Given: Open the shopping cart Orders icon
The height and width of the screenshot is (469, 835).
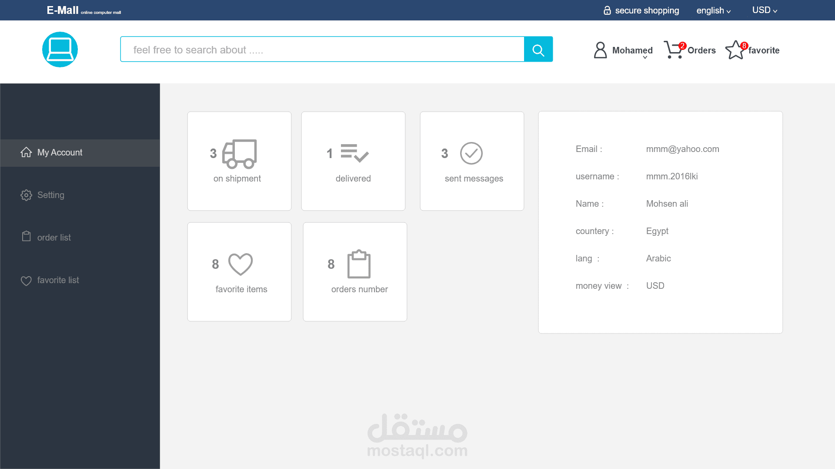Looking at the screenshot, I should pos(673,50).
